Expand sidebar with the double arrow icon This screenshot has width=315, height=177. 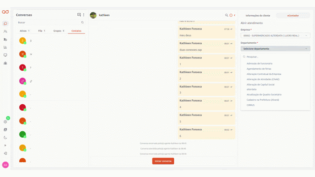pos(5,146)
